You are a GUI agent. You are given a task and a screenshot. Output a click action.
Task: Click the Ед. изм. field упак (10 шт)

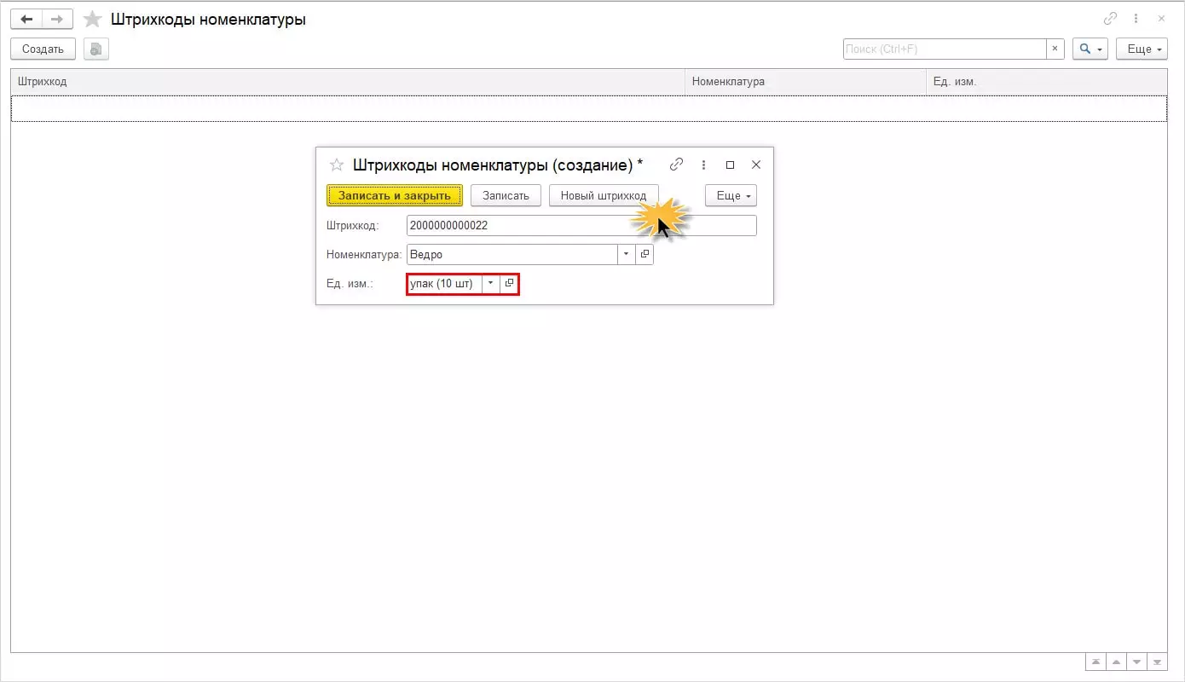tap(445, 283)
